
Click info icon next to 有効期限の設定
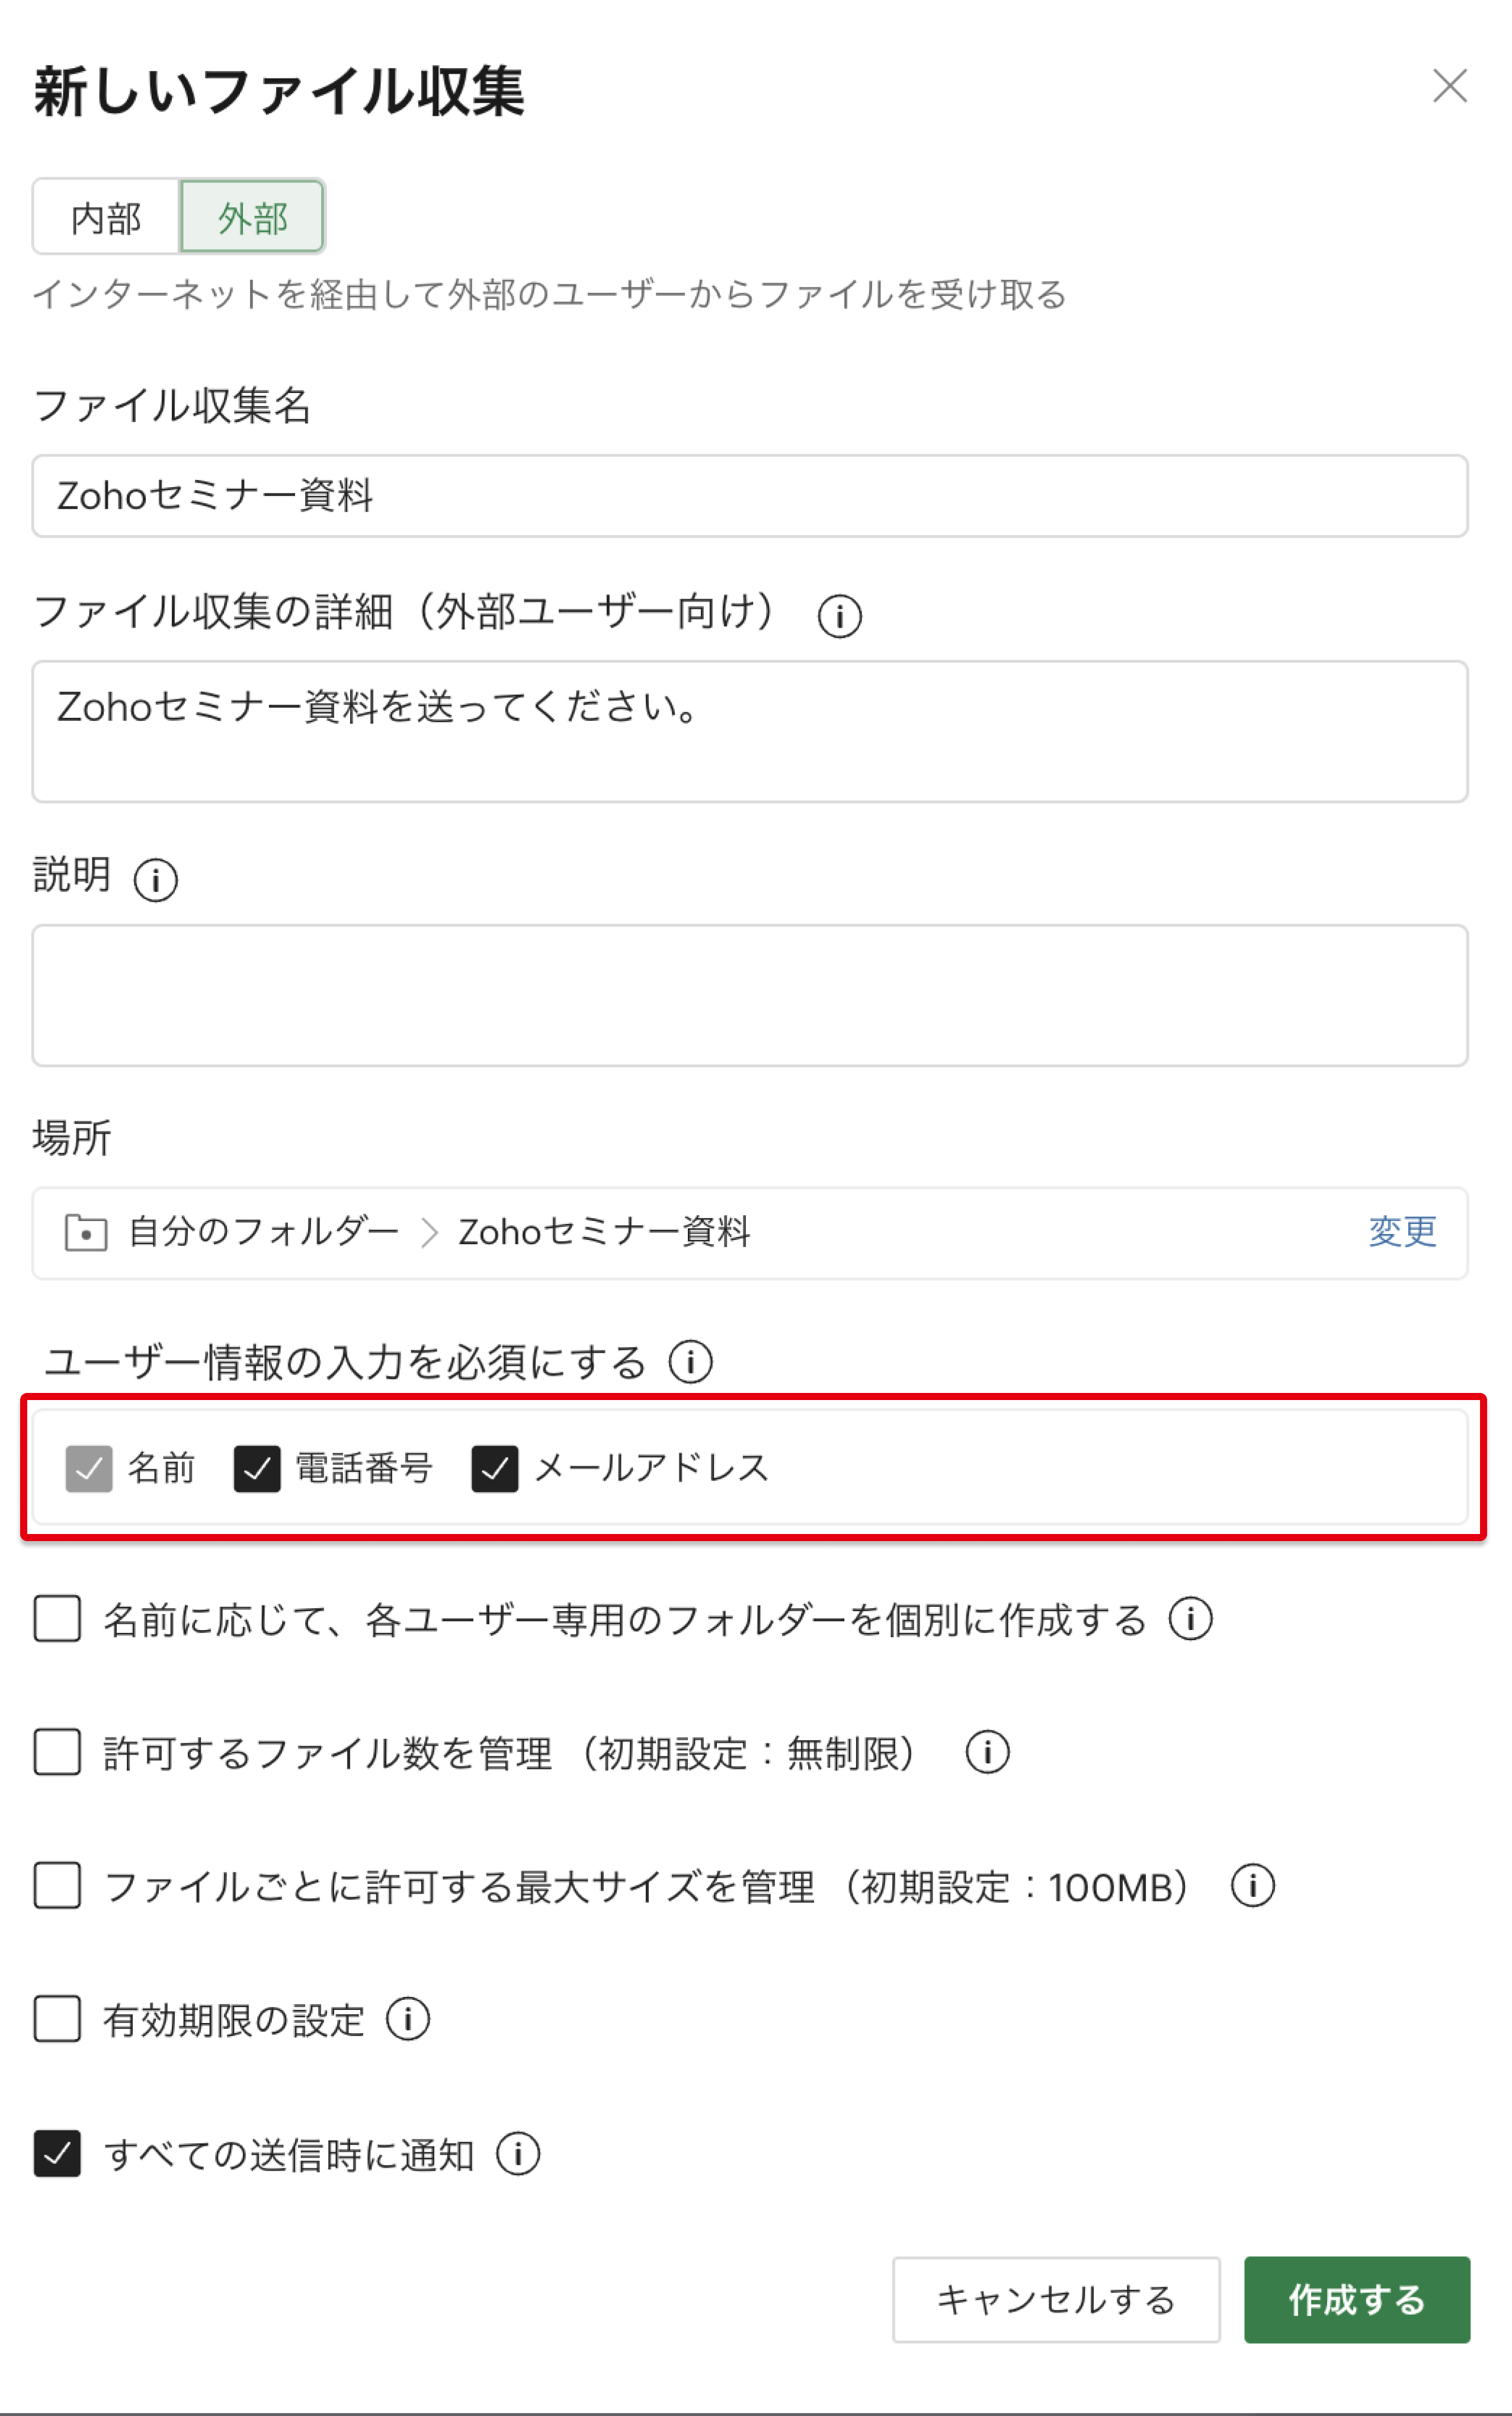click(408, 2020)
